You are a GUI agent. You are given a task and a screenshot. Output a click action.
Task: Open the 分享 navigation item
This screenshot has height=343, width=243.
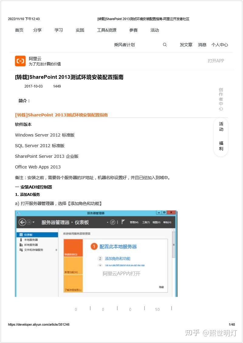pyautogui.click(x=37, y=30)
